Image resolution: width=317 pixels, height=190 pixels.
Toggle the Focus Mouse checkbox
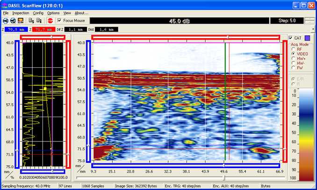tap(59, 21)
